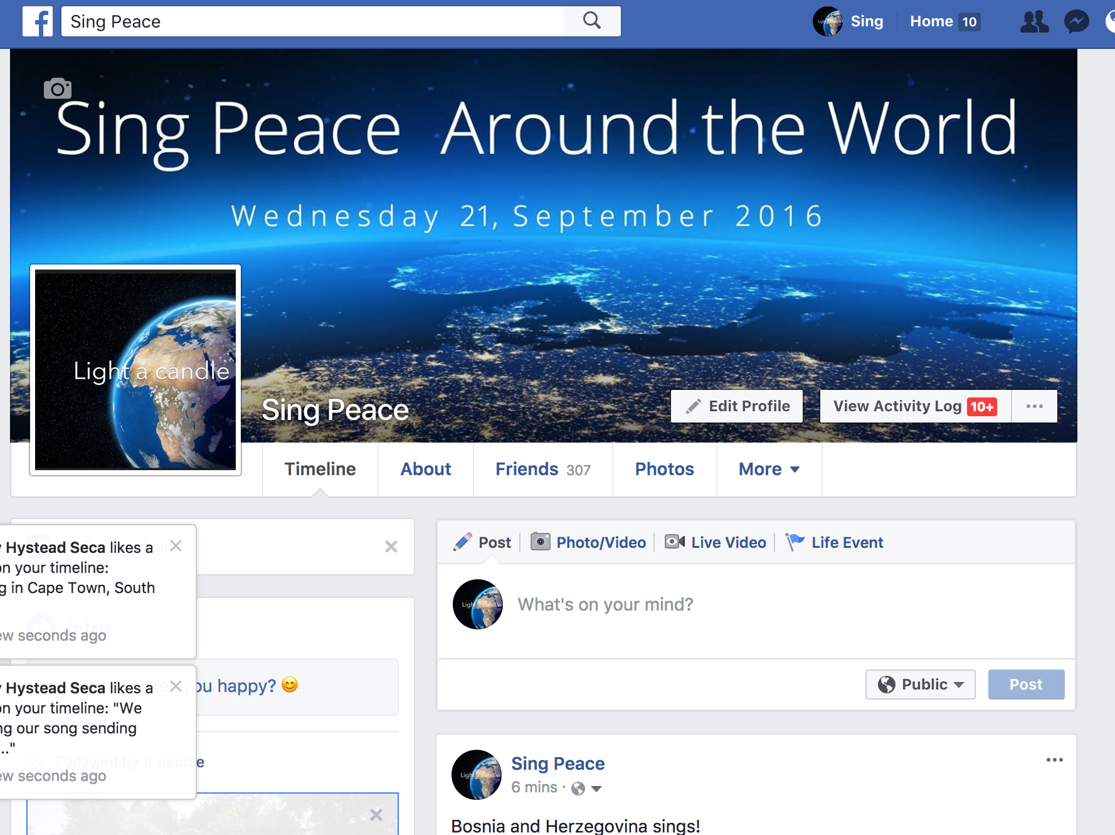Image resolution: width=1115 pixels, height=835 pixels.
Task: Click the search magnifier button
Action: (591, 21)
